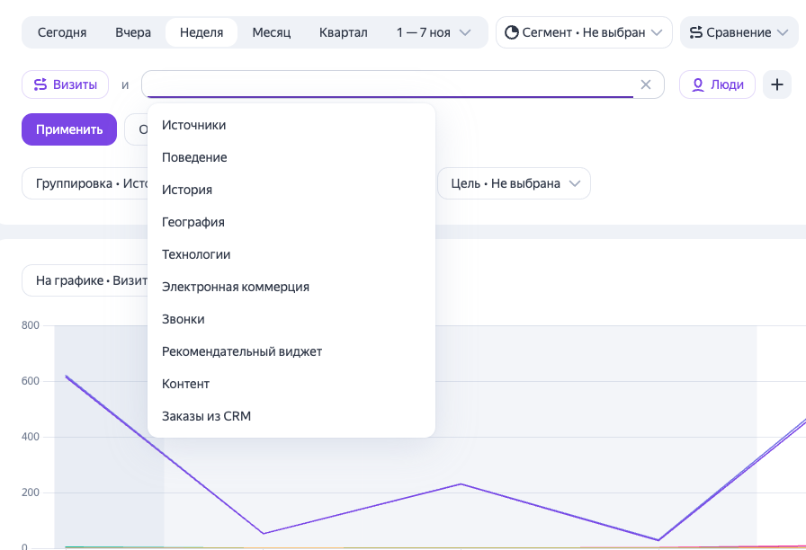Click the Сравнение arrows icon
This screenshot has width=806, height=550.
point(696,32)
